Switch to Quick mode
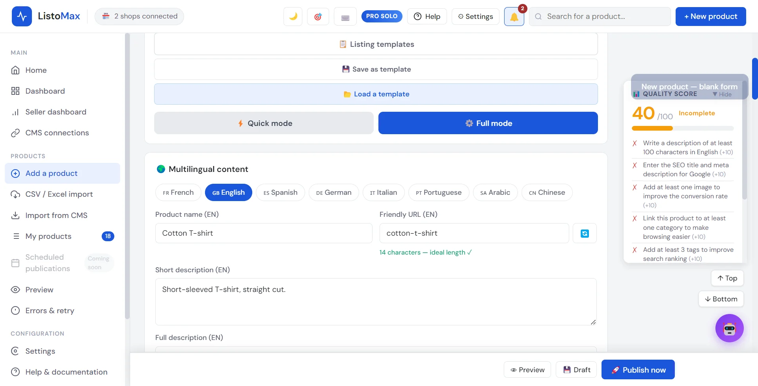Screen dimensions: 758x386 (264, 123)
